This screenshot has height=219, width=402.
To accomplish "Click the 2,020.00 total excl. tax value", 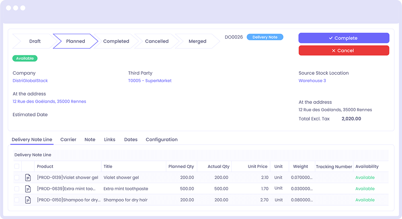I will [x=351, y=119].
